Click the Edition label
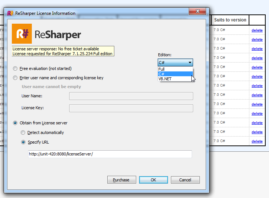The image size is (269, 198). [165, 55]
